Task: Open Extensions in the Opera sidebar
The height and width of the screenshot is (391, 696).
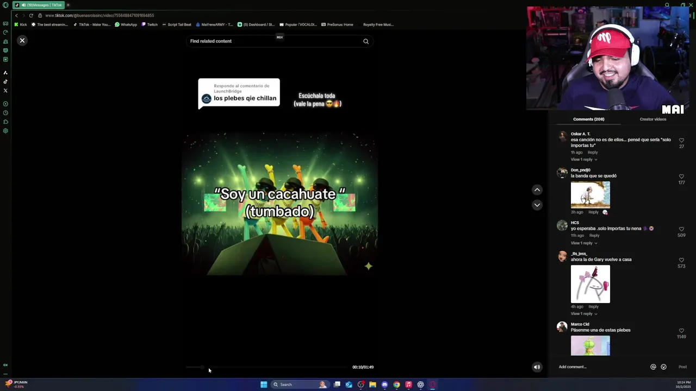Action: 5,122
